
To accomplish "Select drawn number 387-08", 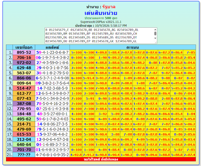I will click(x=24, y=104).
